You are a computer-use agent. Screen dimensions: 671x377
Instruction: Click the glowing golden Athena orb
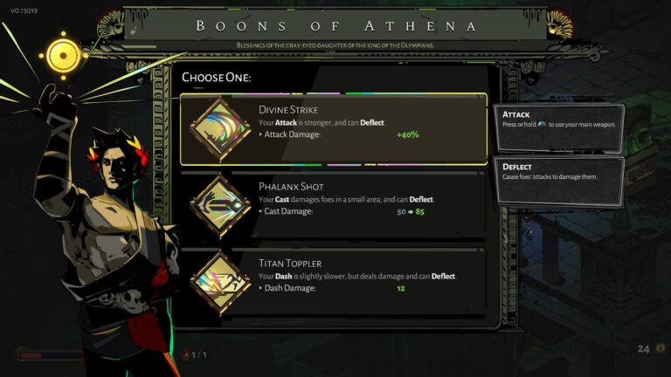point(63,56)
